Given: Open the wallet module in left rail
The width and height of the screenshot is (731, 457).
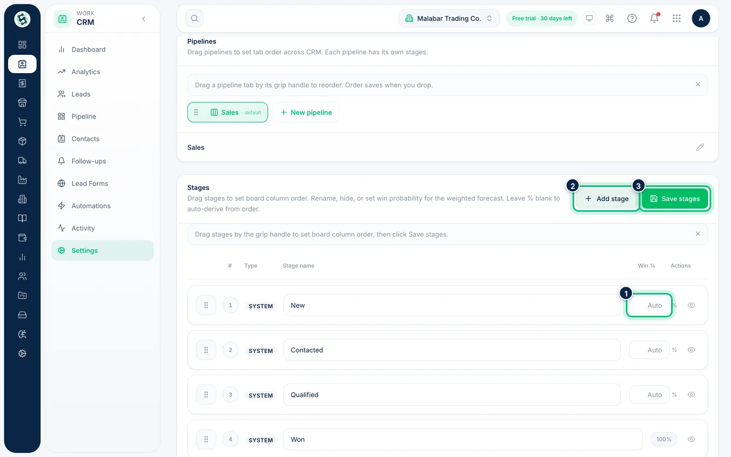Looking at the screenshot, I should coord(22,238).
